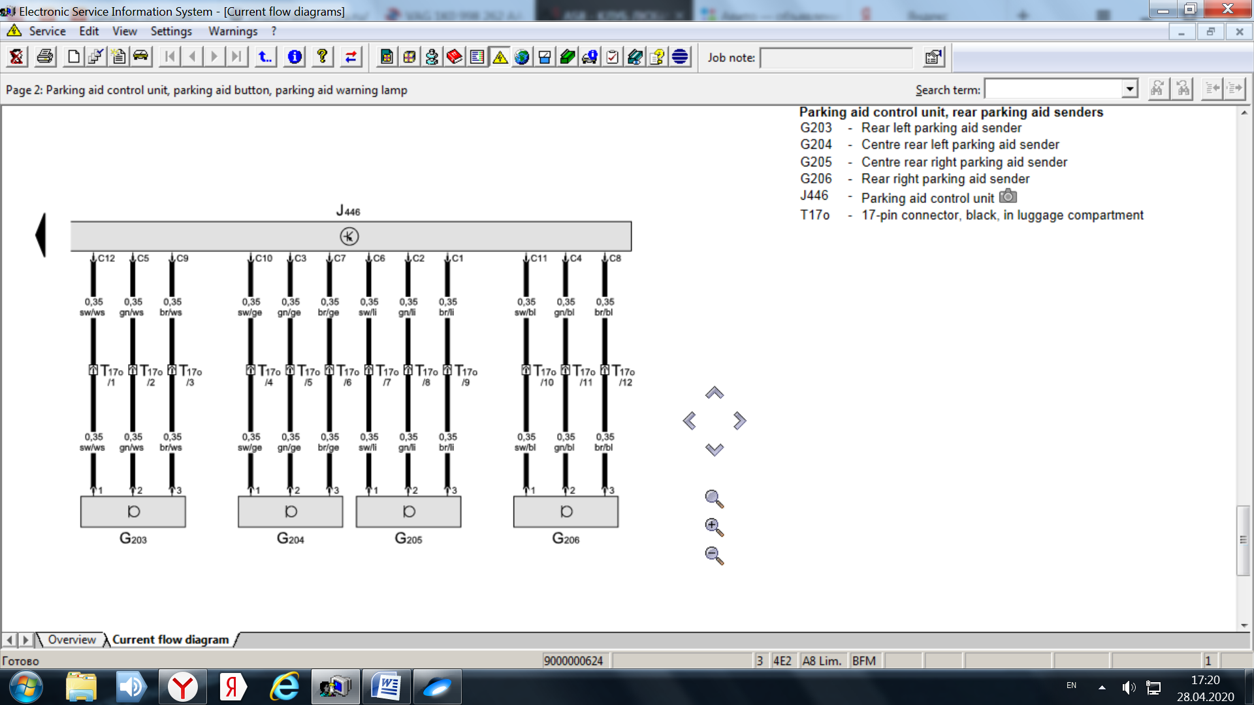Click the blue info icon
The image size is (1254, 705).
pyautogui.click(x=295, y=57)
